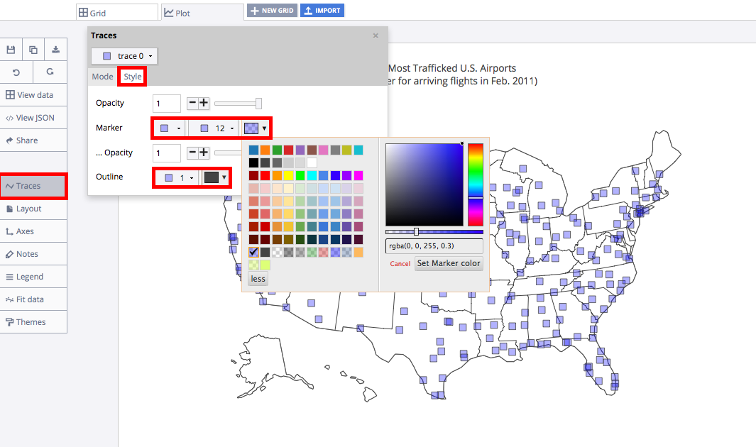Click the rgba color value input field
756x447 pixels.
(434, 246)
